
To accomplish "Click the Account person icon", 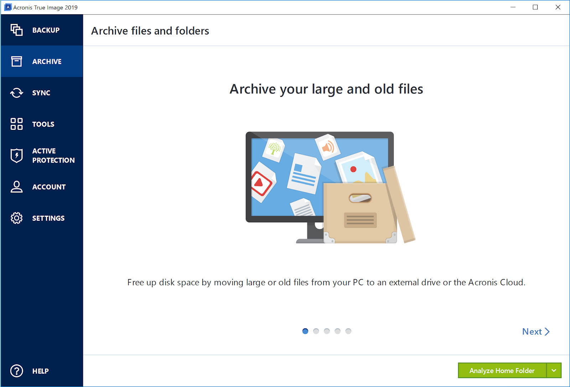I will click(16, 187).
